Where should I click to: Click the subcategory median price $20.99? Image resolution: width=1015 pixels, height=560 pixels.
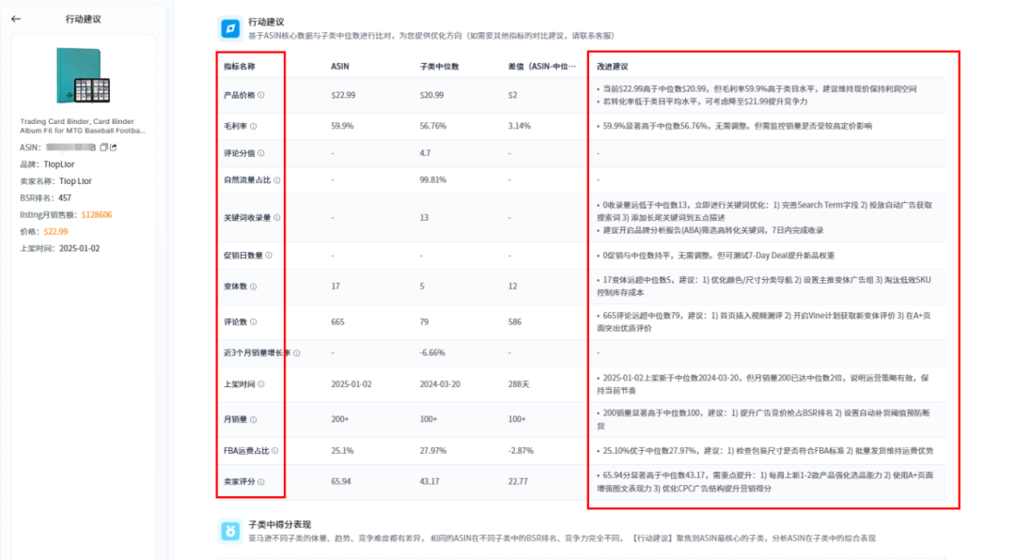point(431,95)
